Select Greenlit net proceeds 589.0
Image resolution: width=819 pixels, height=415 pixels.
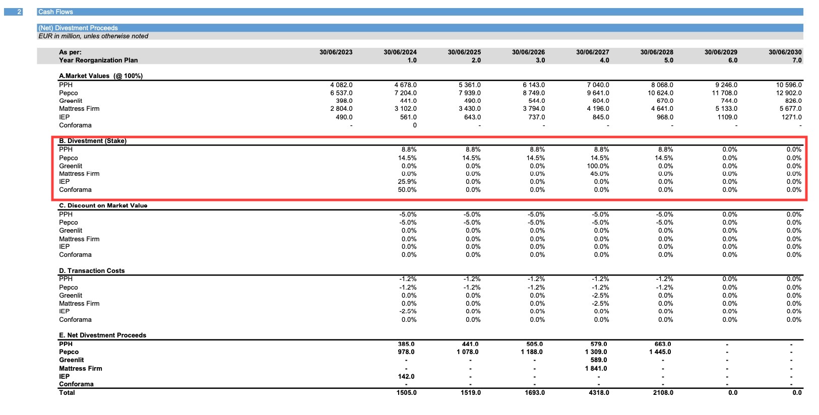(x=599, y=360)
